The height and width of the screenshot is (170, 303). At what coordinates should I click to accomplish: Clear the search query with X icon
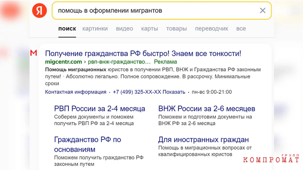click(263, 10)
